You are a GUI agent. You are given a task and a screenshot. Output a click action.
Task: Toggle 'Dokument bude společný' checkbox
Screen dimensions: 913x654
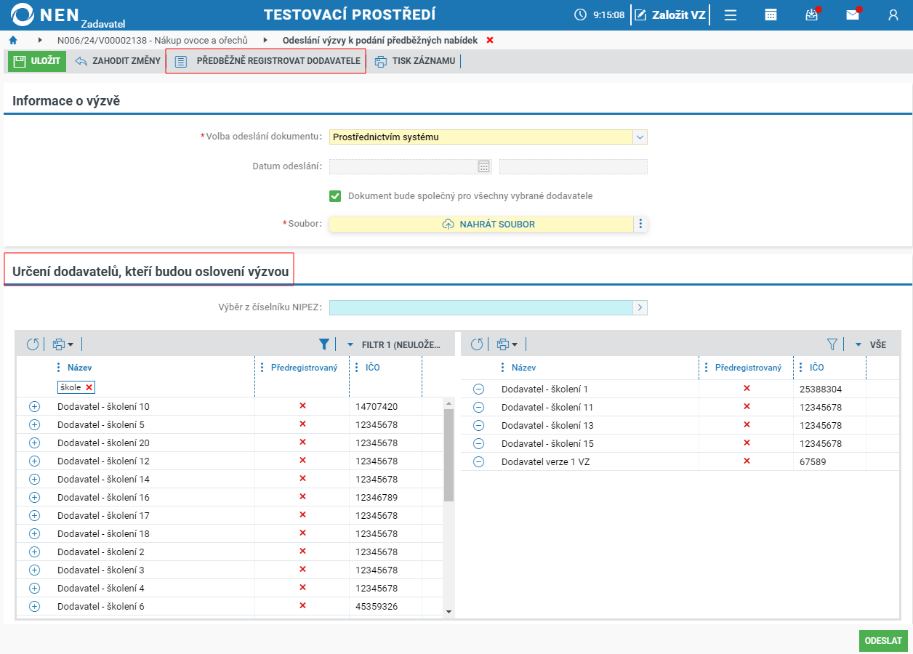pyautogui.click(x=335, y=196)
